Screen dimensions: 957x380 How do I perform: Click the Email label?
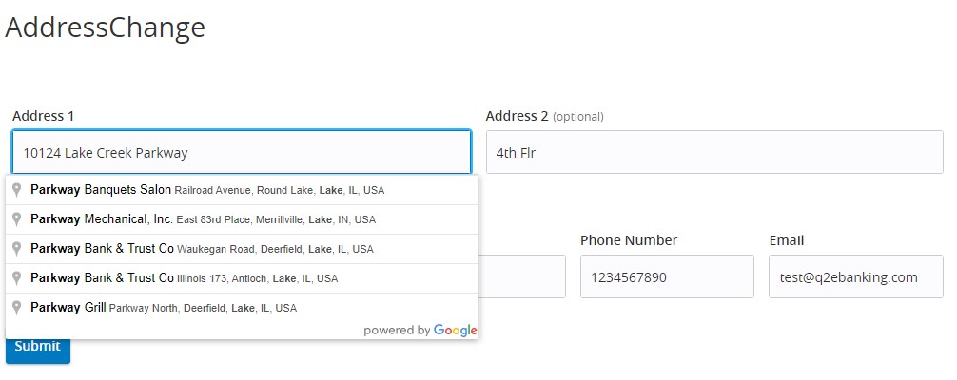click(786, 240)
